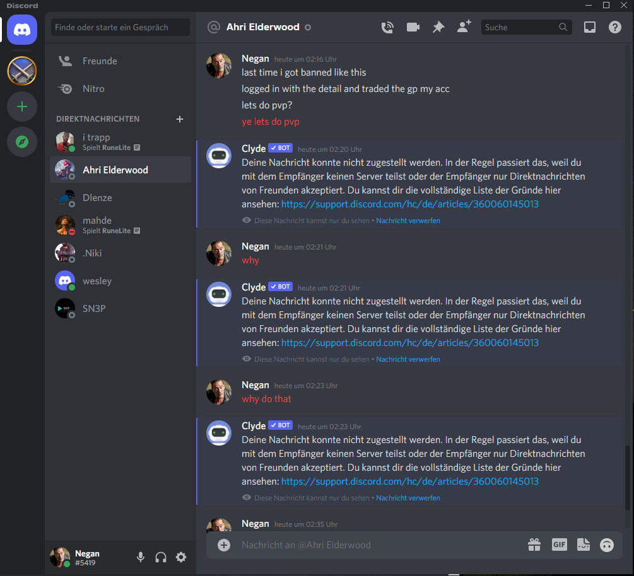This screenshot has width=634, height=576.
Task: Open the emoji picker
Action: click(x=607, y=545)
